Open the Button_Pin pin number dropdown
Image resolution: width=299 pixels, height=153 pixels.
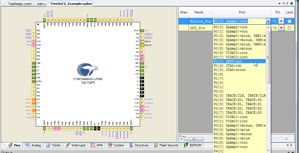pos(281,21)
